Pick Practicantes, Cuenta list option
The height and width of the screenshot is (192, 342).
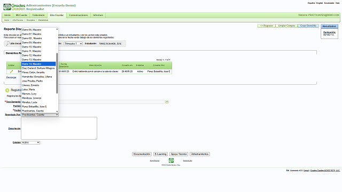[38, 111]
